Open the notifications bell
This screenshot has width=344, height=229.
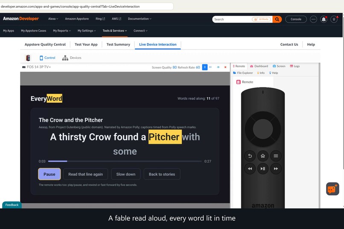pos(324,19)
